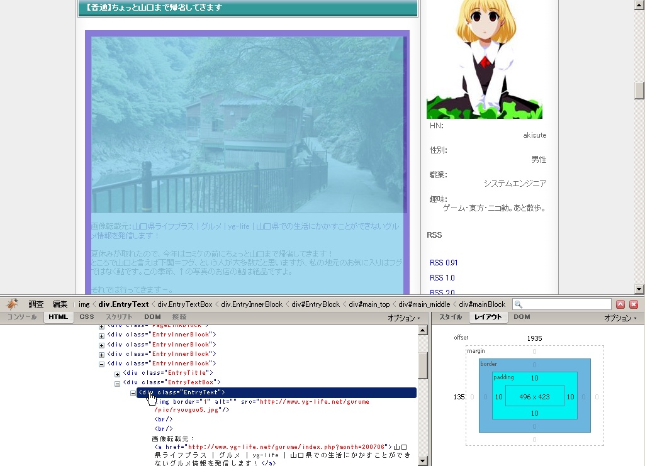Click the page scrollbar down arrow

pyautogui.click(x=639, y=289)
